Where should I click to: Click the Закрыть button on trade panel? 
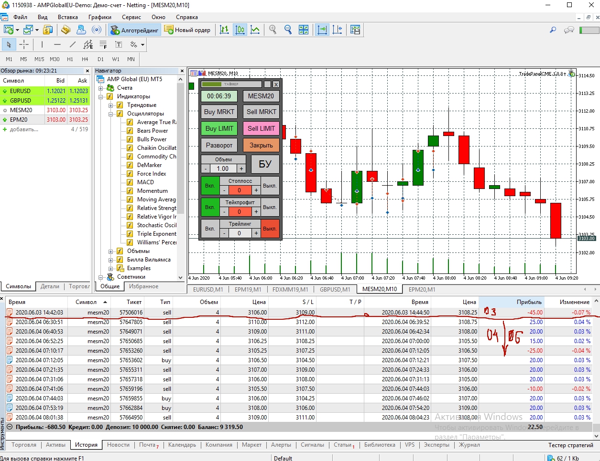pyautogui.click(x=261, y=145)
